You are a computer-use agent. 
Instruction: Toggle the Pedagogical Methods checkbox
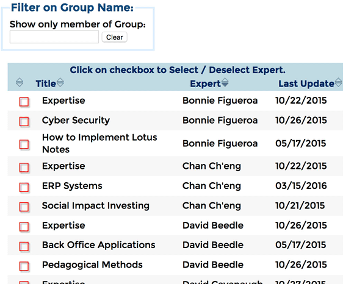click(x=24, y=266)
